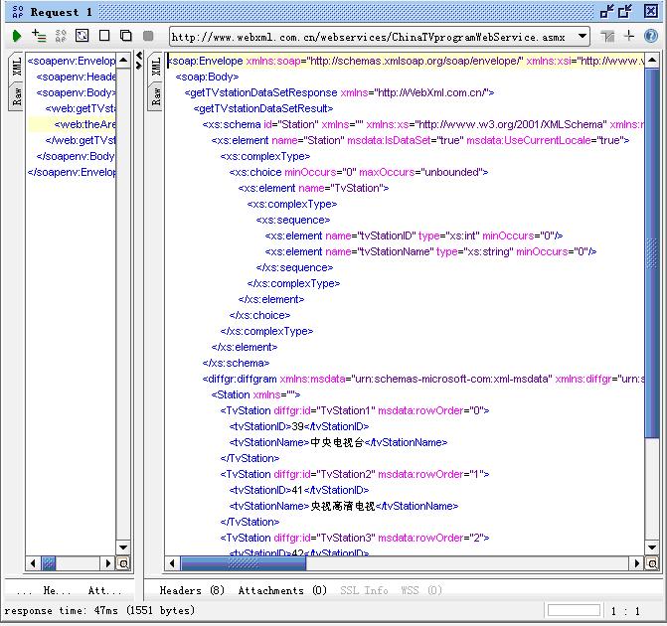Open the response Attachments (0) tab
The height and width of the screenshot is (626, 667).
(x=282, y=590)
